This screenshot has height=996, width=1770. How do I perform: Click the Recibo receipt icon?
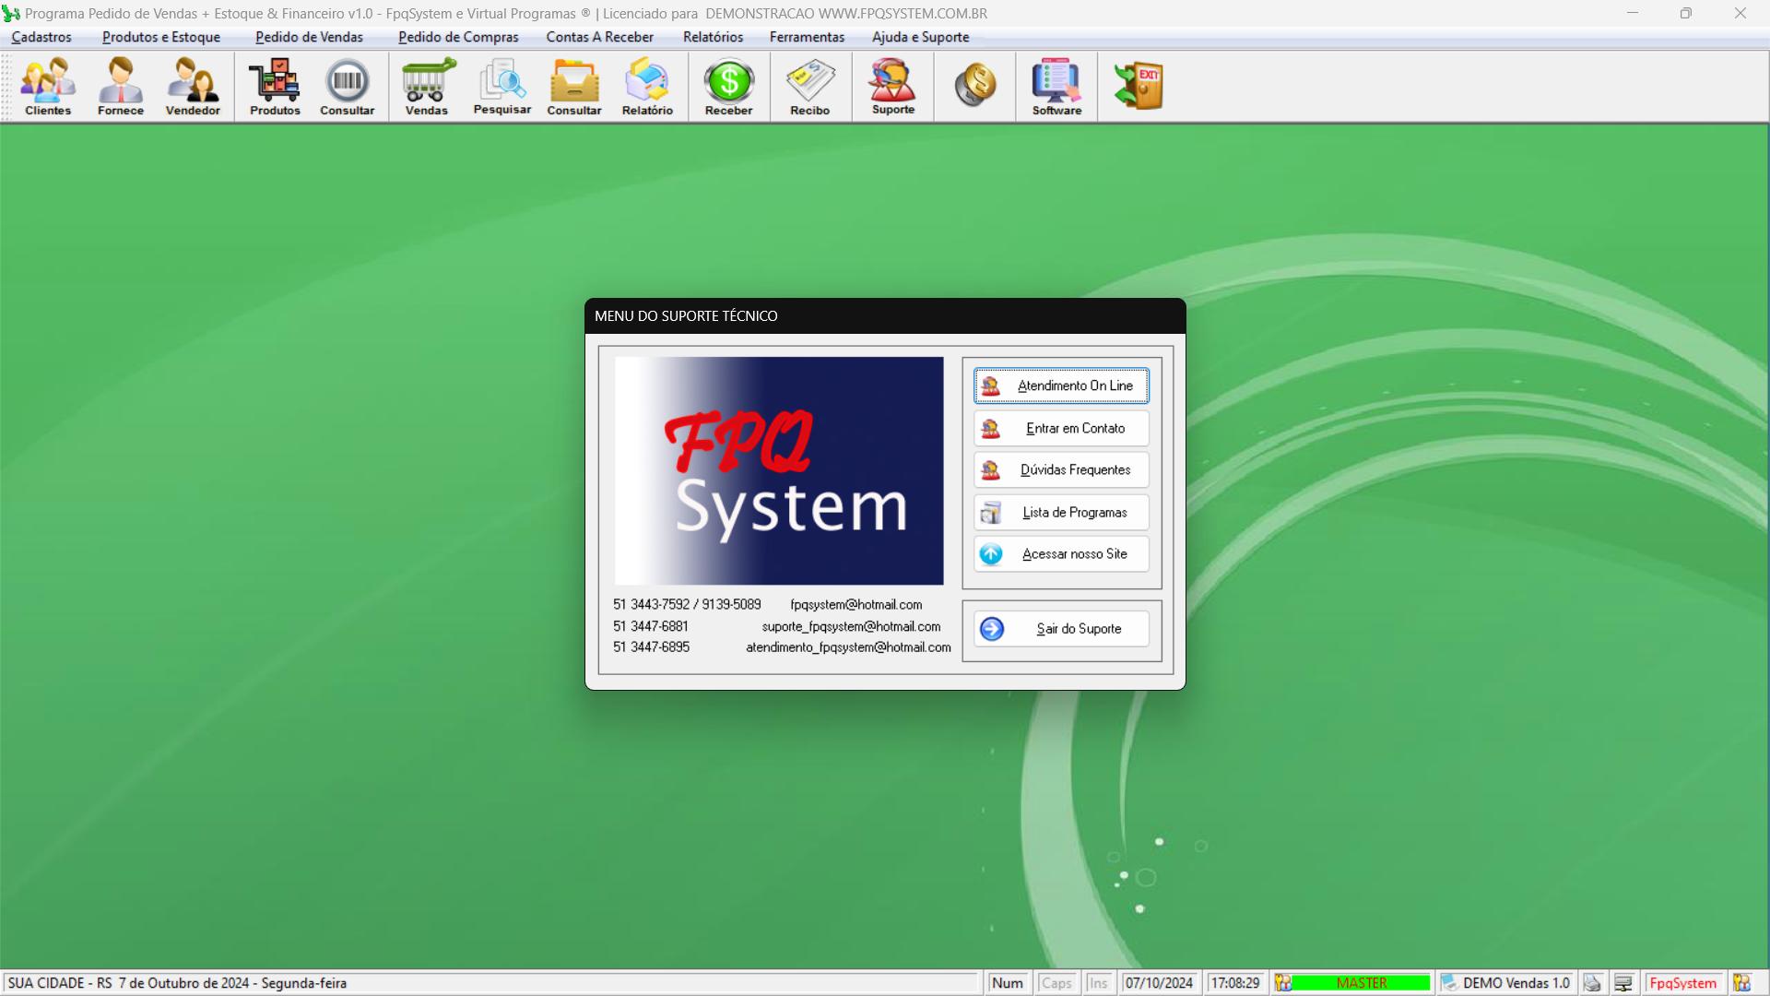click(809, 87)
